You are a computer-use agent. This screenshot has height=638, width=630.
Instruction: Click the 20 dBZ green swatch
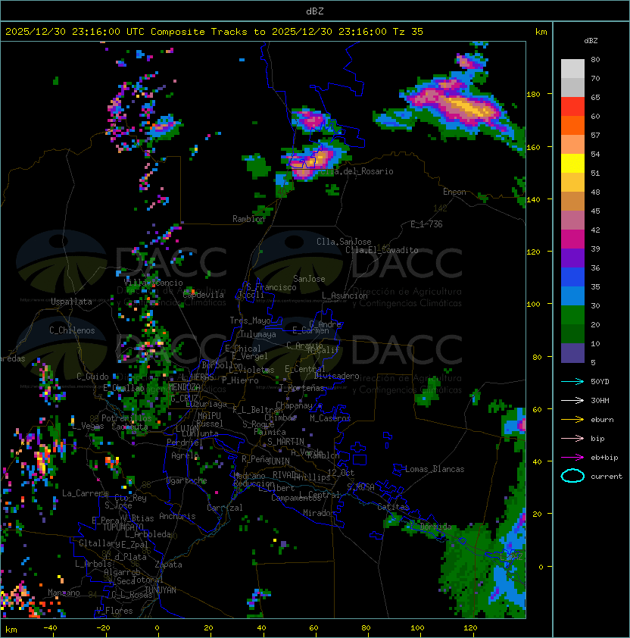[572, 333]
